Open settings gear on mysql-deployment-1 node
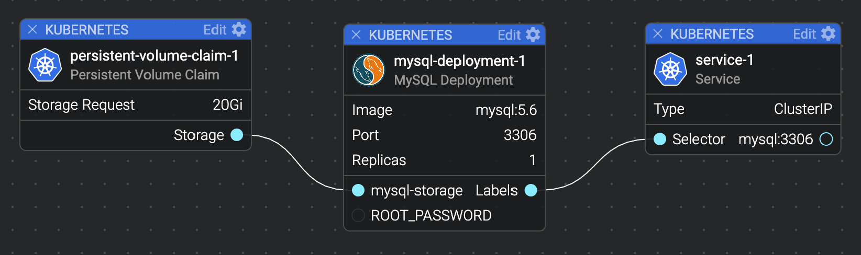The height and width of the screenshot is (255, 861). (533, 34)
